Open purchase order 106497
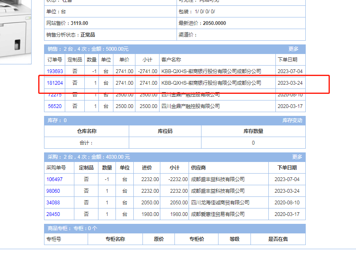 tap(54, 179)
